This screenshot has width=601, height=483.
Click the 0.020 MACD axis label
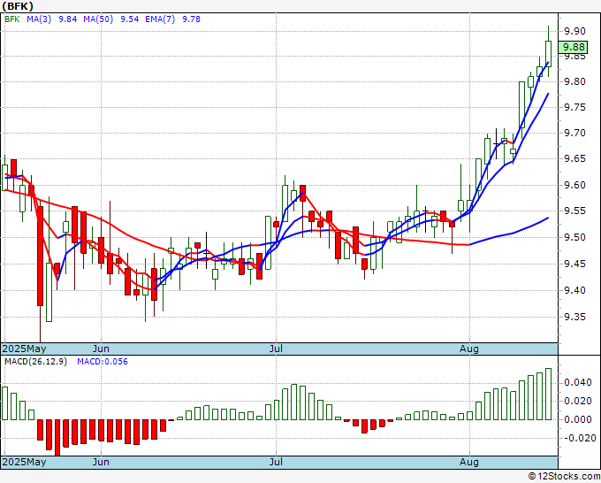click(x=578, y=402)
